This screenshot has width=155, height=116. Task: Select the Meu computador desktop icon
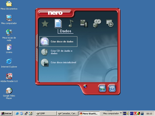point(9,20)
